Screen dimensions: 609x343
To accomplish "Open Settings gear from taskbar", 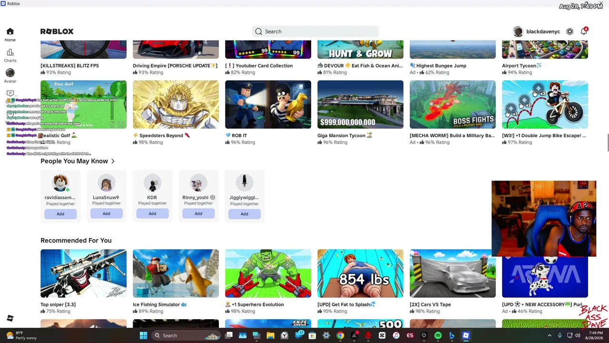I will point(326,336).
